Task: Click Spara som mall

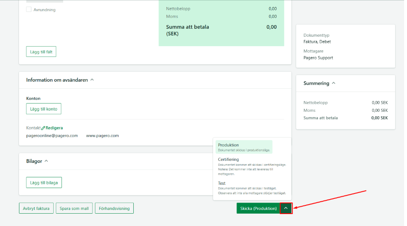Action: point(74,208)
